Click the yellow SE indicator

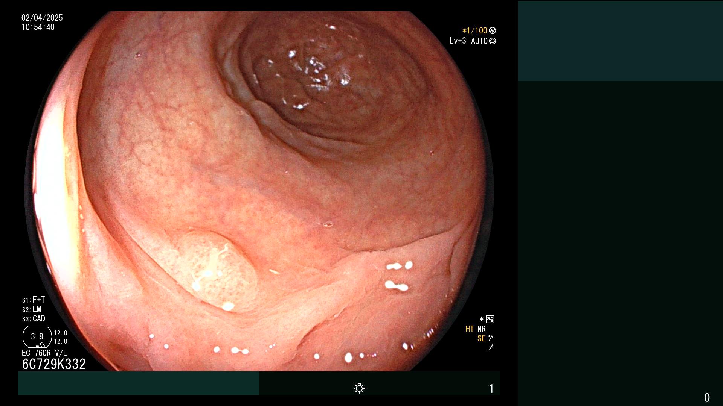pyautogui.click(x=481, y=338)
